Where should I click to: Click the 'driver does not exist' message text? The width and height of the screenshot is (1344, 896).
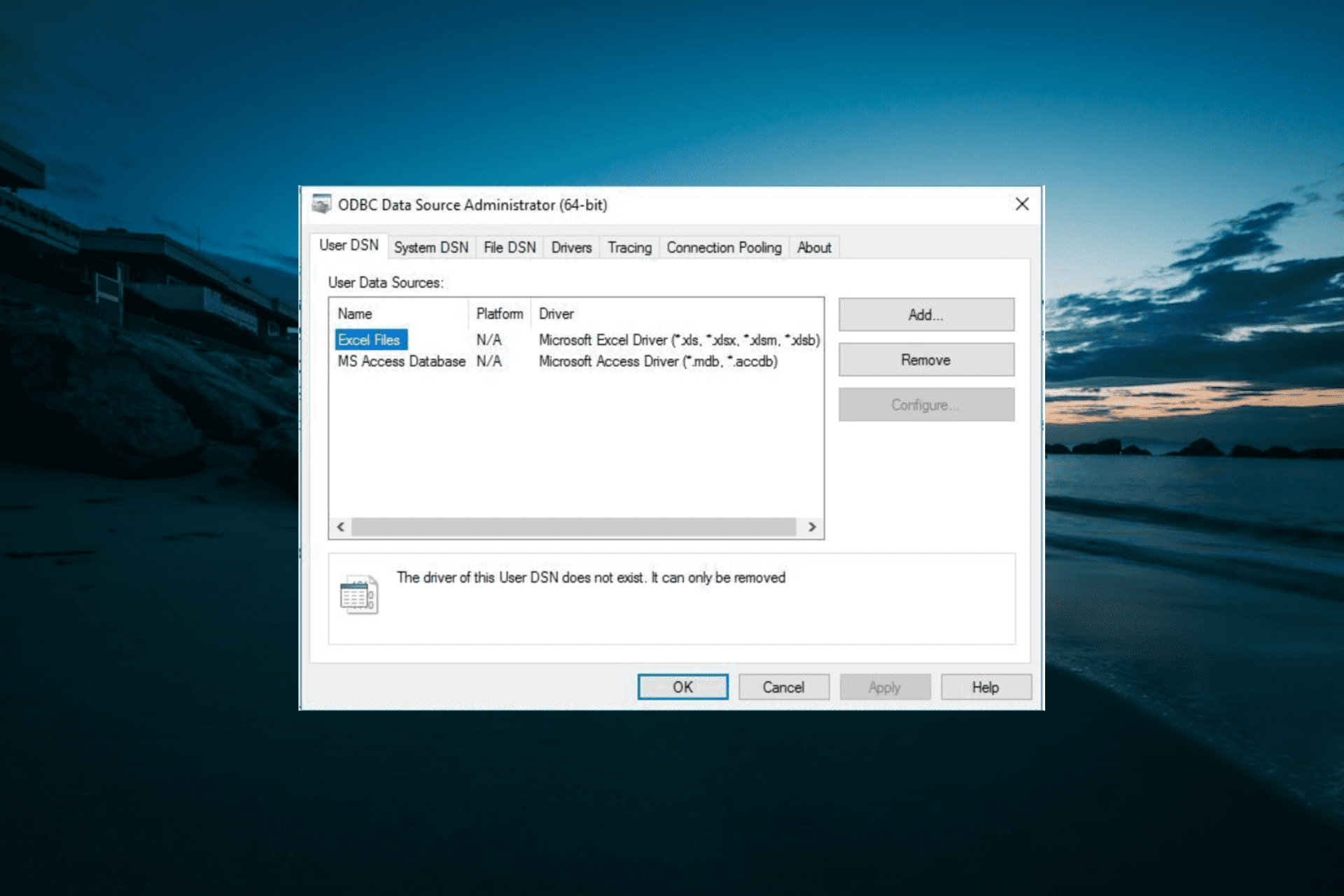tap(591, 577)
